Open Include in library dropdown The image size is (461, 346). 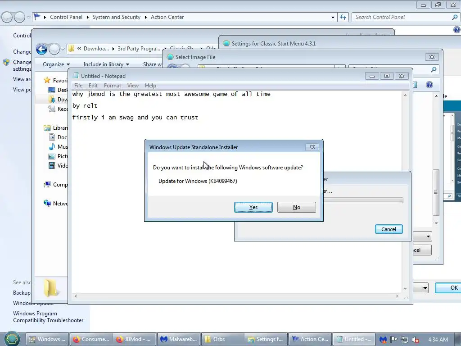[106, 64]
